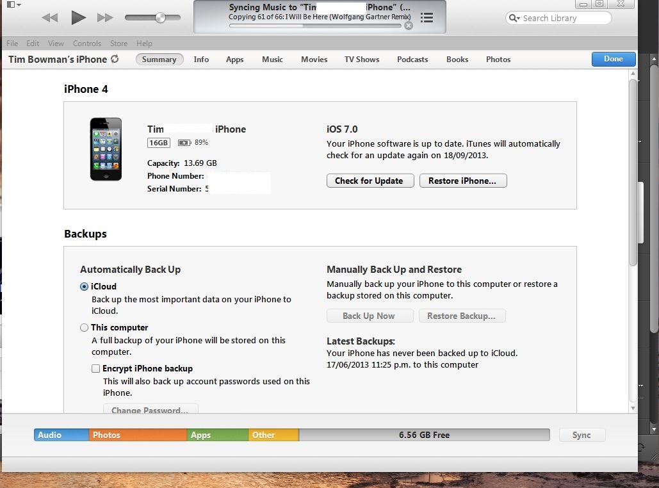Screen dimensions: 659x488
Task: Click the Check for Update button
Action: click(370, 181)
